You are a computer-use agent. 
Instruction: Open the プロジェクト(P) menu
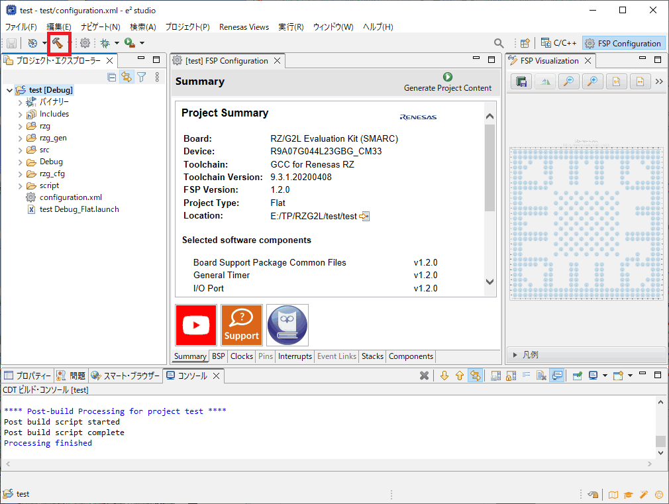click(x=187, y=27)
